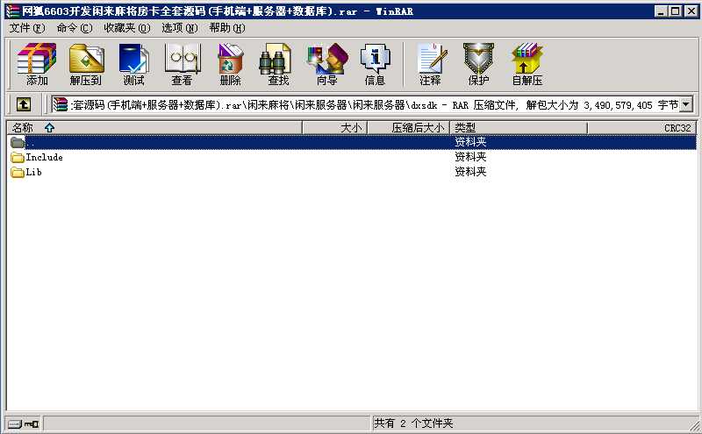Screen dimensions: 702x434
Task: Open the 帮助(H) menu
Action: pos(227,28)
